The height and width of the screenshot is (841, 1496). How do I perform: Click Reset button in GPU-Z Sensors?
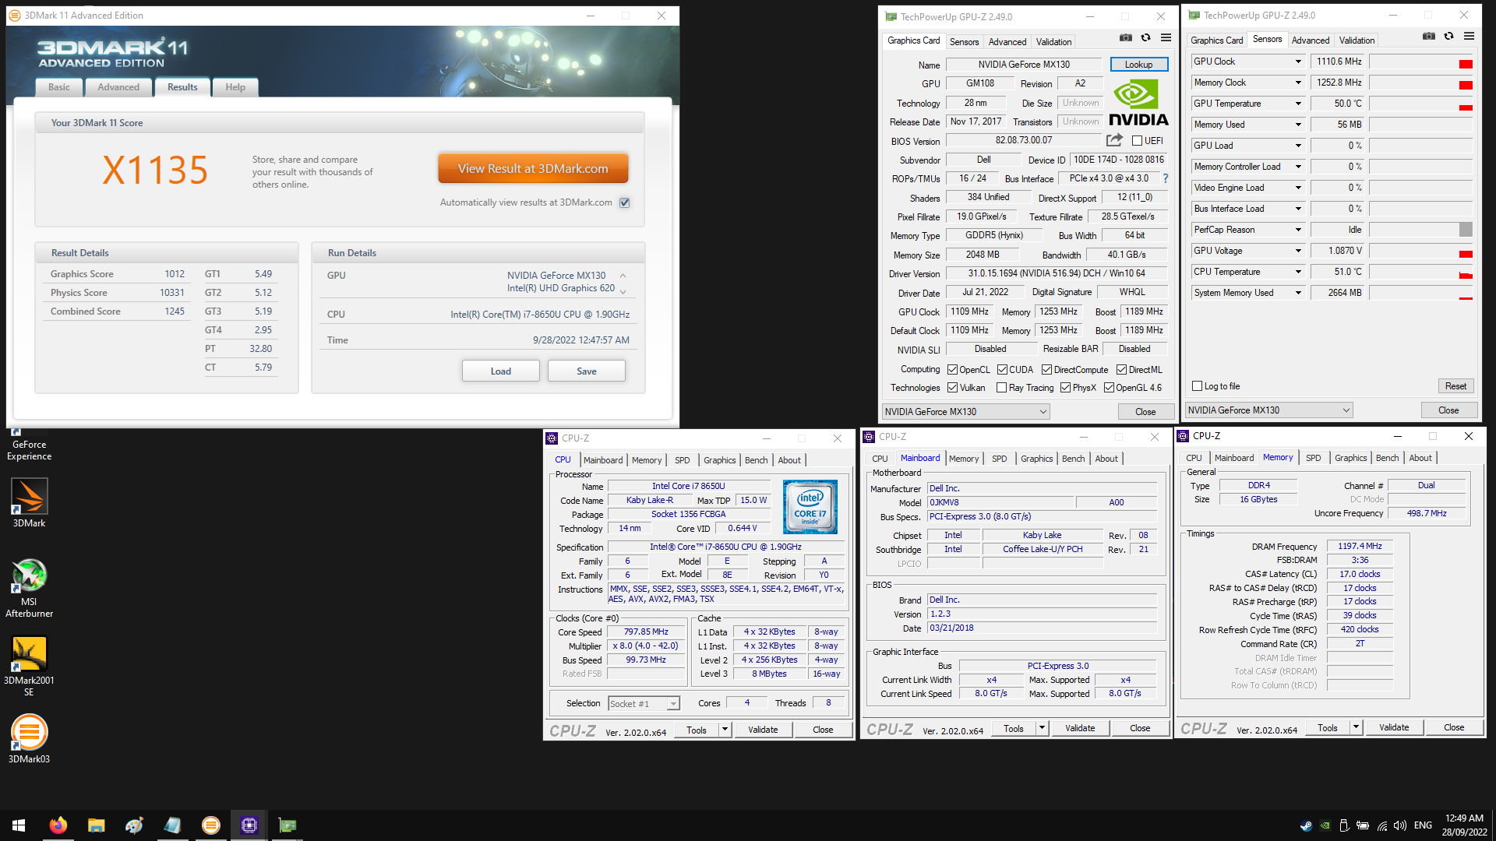pos(1455,386)
